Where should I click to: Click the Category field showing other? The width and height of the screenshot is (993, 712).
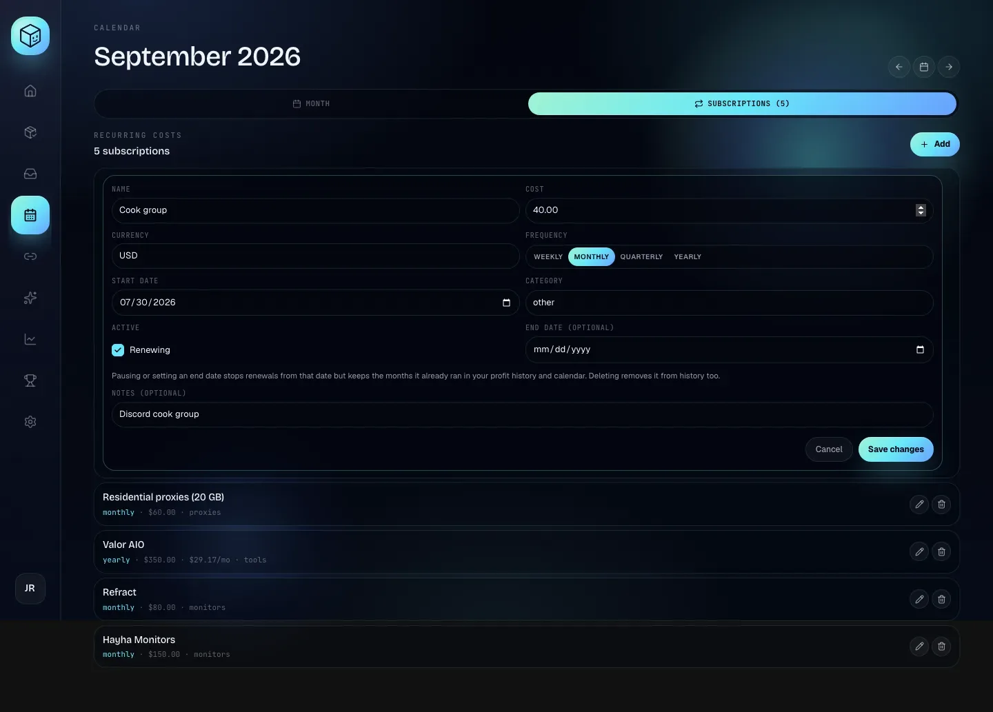click(730, 303)
